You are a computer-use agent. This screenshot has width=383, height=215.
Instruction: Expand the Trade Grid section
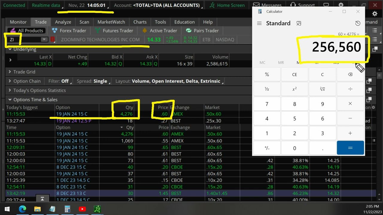point(10,72)
